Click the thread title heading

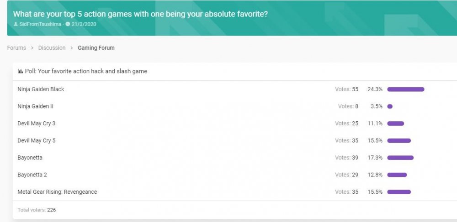[140, 14]
